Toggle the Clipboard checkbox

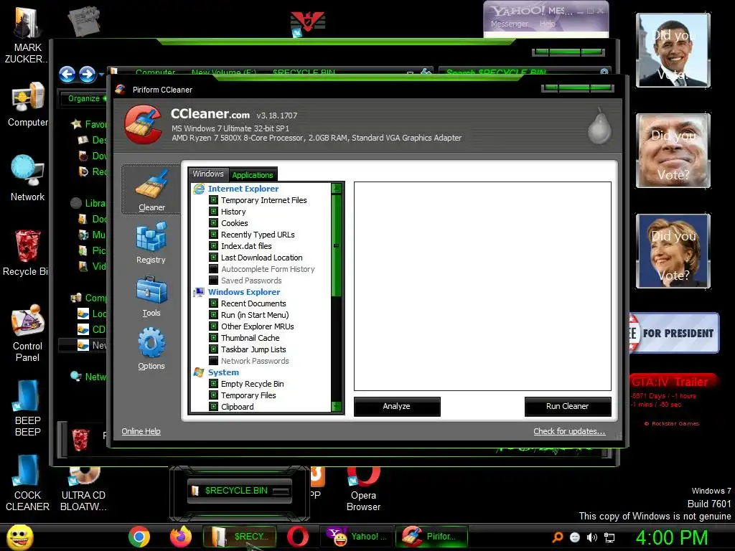(213, 407)
